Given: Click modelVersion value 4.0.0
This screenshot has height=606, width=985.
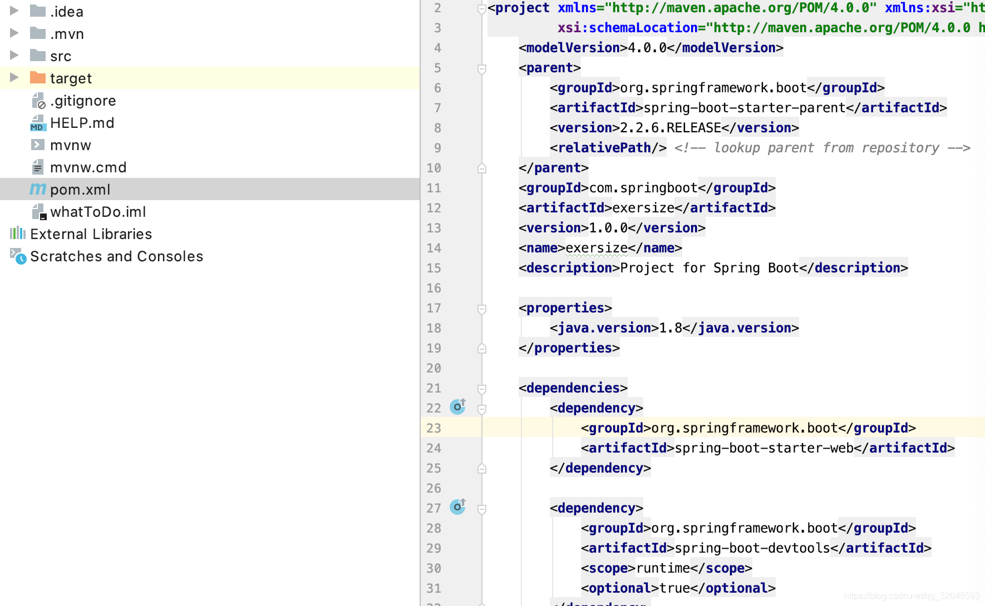Looking at the screenshot, I should pyautogui.click(x=647, y=48).
